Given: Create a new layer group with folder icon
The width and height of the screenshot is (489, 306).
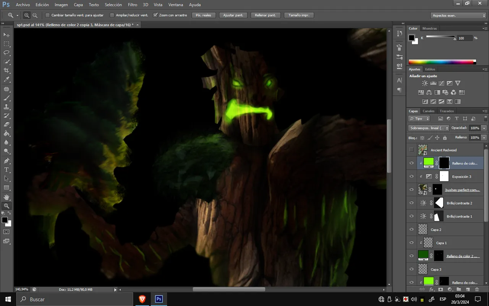Looking at the screenshot, I should [459, 290].
